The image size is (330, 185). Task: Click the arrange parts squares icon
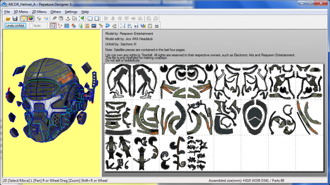click(130, 26)
